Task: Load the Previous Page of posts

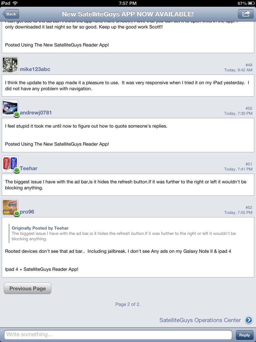Action: coord(28,288)
